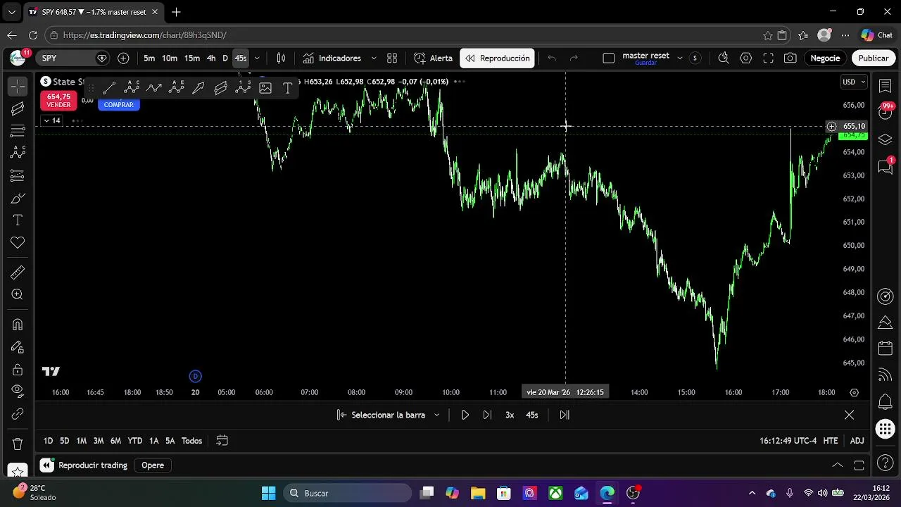Viewport: 901px width, 507px height.
Task: Expand Seleccionar la barra dropdown
Action: (x=436, y=415)
